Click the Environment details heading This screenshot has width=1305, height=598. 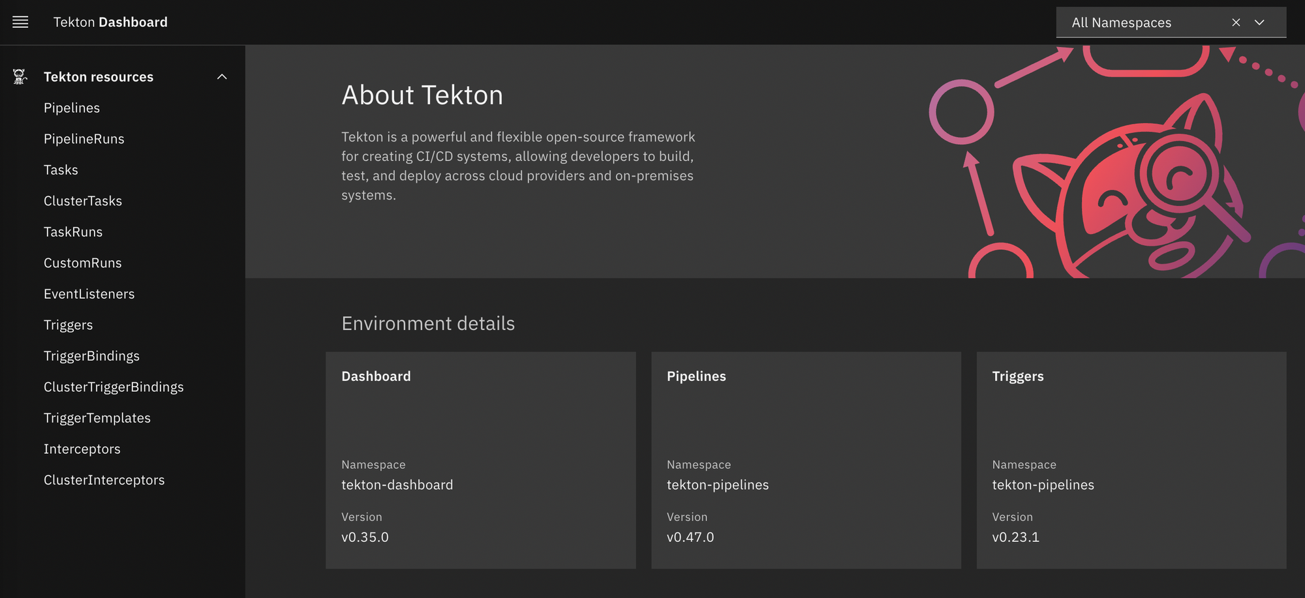tap(428, 323)
